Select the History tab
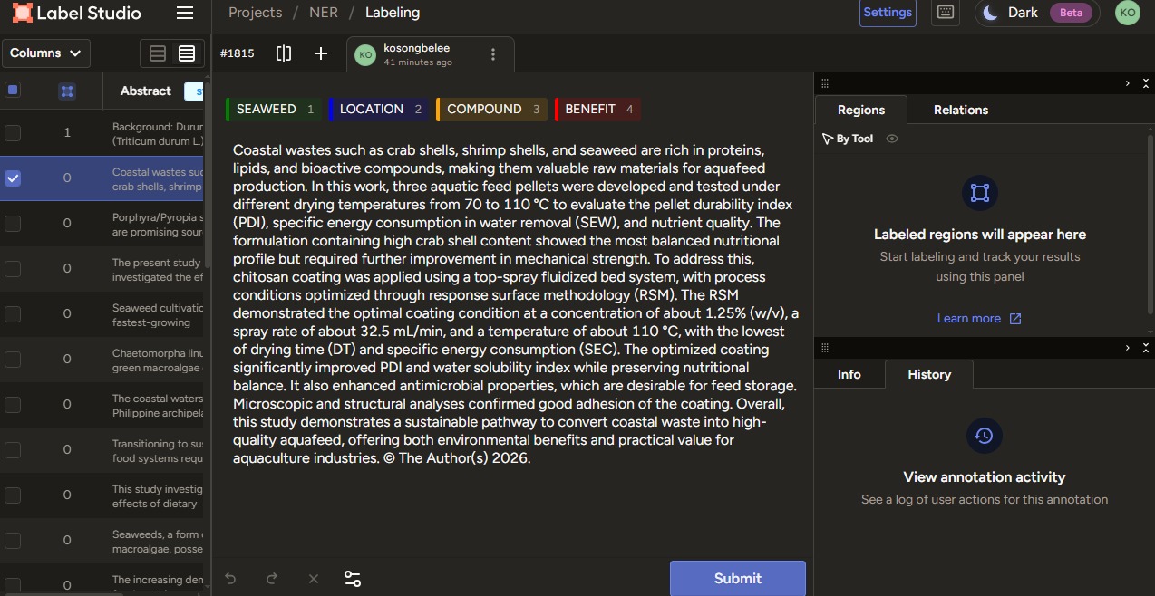 929,374
